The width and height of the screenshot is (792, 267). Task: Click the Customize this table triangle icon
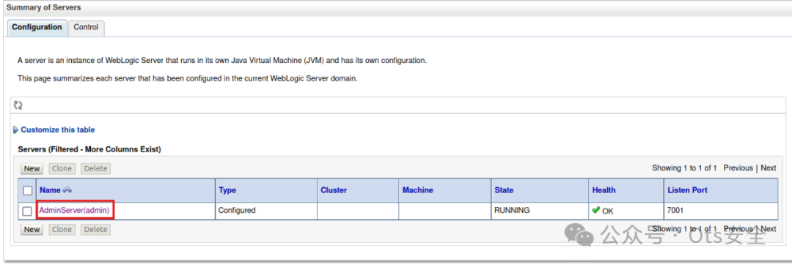point(15,130)
